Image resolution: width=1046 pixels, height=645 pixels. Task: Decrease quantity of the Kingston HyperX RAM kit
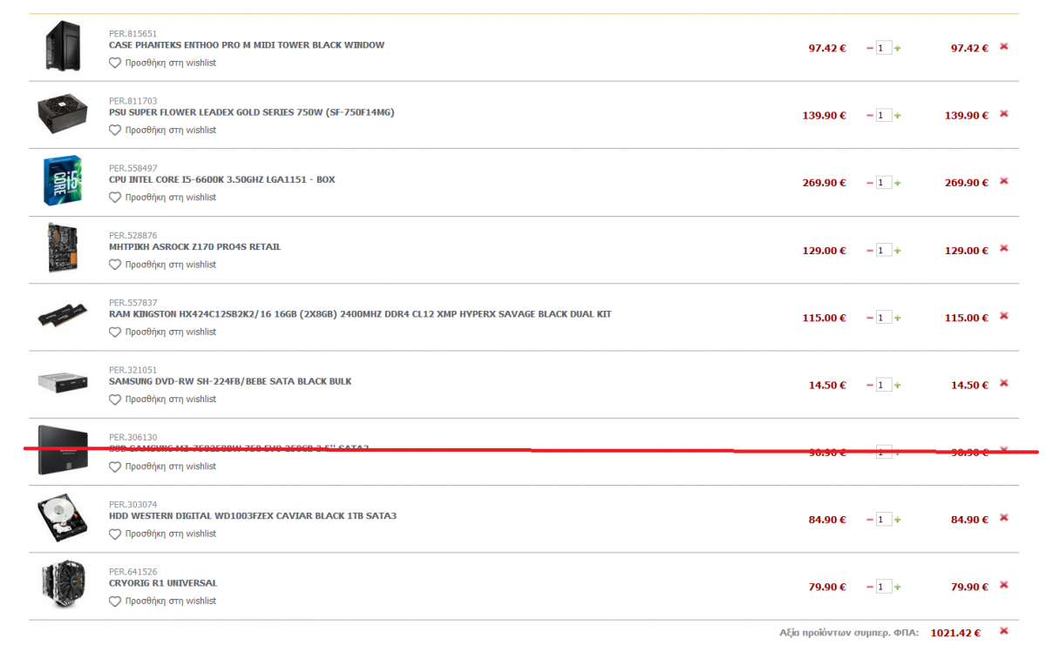coord(870,318)
